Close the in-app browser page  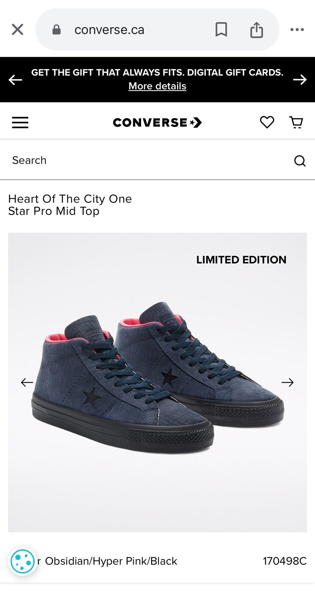point(17,30)
